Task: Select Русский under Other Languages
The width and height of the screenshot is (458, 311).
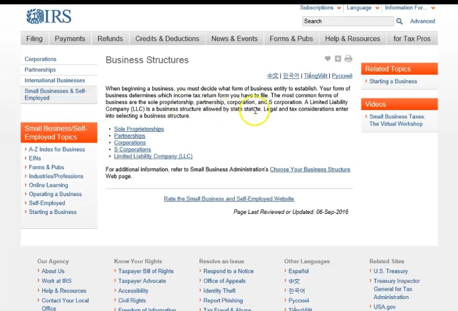Action: click(x=298, y=300)
